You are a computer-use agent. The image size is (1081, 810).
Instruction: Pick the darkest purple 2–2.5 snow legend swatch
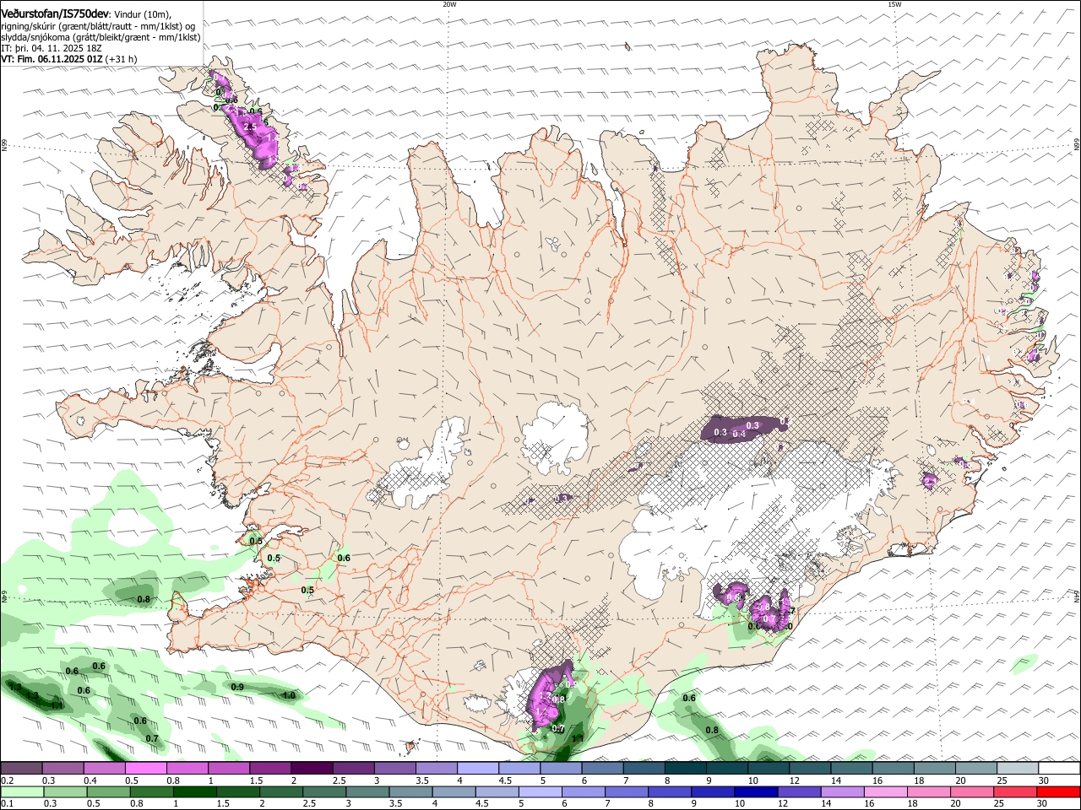coord(312,769)
